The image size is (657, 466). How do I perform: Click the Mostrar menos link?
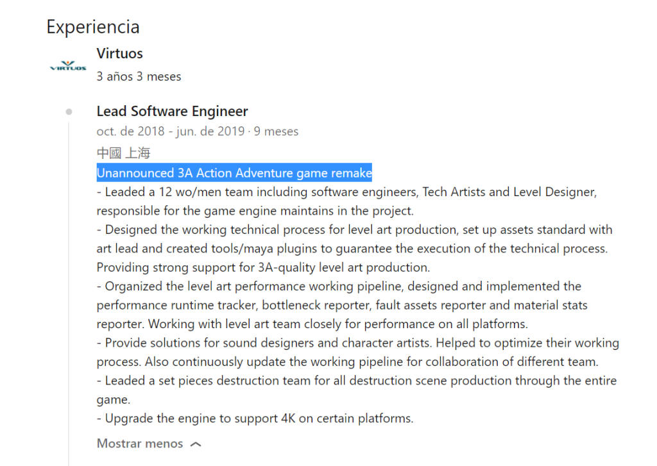(x=140, y=444)
